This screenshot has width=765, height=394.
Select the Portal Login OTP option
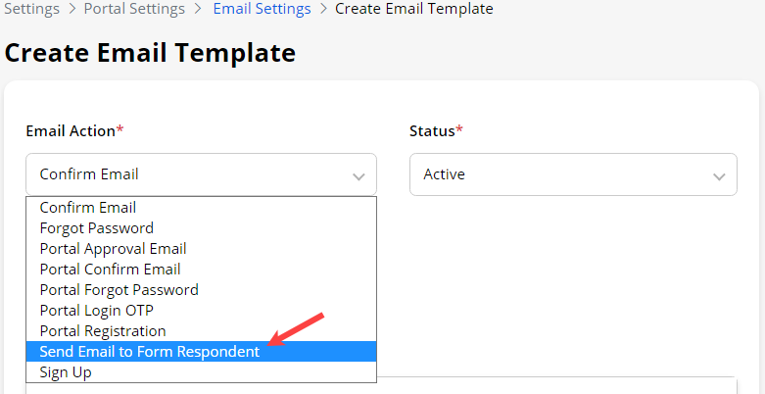pos(101,311)
